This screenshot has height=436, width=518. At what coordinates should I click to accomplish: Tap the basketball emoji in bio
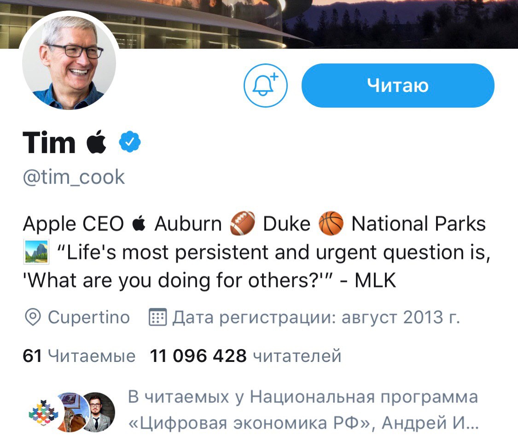click(331, 224)
